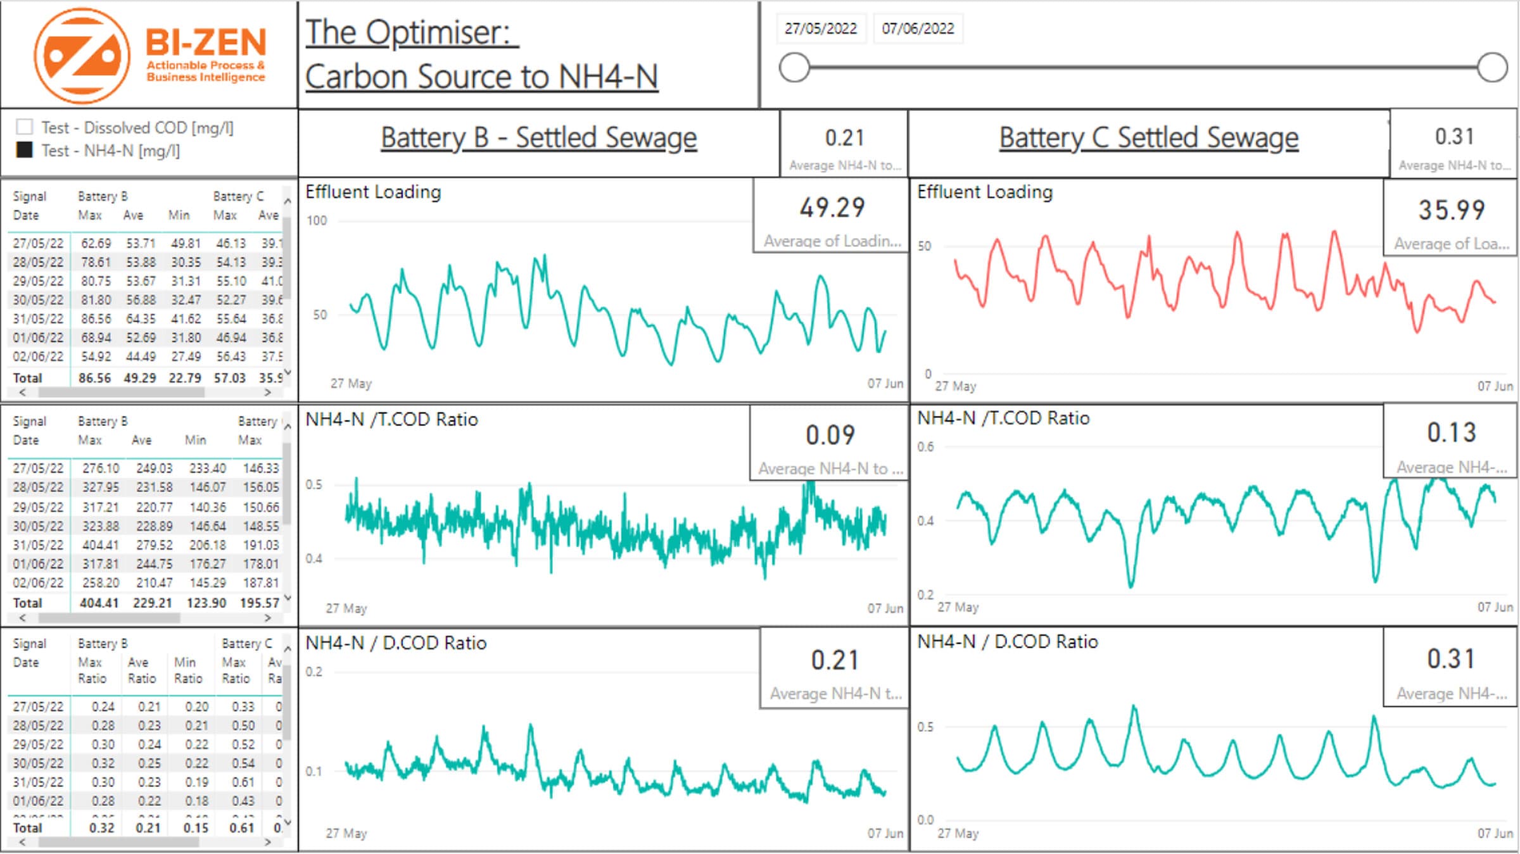
Task: Click the end date field 07/06/2022
Action: point(918,28)
